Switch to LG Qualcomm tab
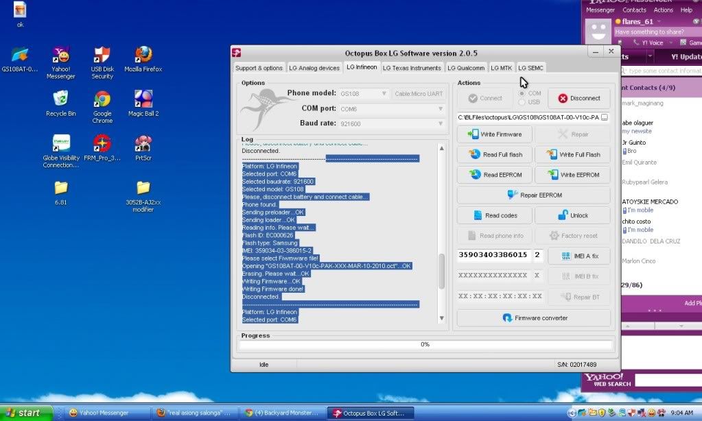The width and height of the screenshot is (702, 421). (x=466, y=68)
